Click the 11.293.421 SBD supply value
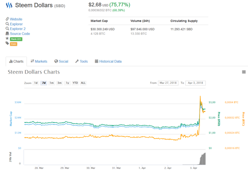This screenshot has height=171, width=248. (x=181, y=29)
